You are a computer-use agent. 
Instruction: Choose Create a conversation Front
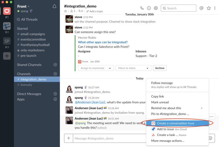pos(177,123)
